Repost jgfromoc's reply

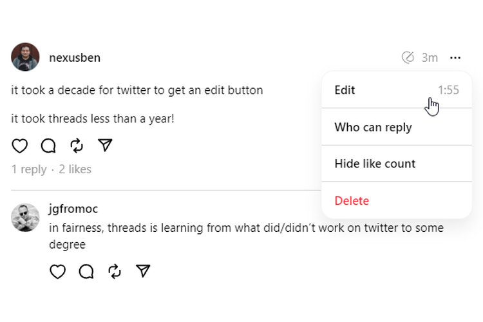115,271
